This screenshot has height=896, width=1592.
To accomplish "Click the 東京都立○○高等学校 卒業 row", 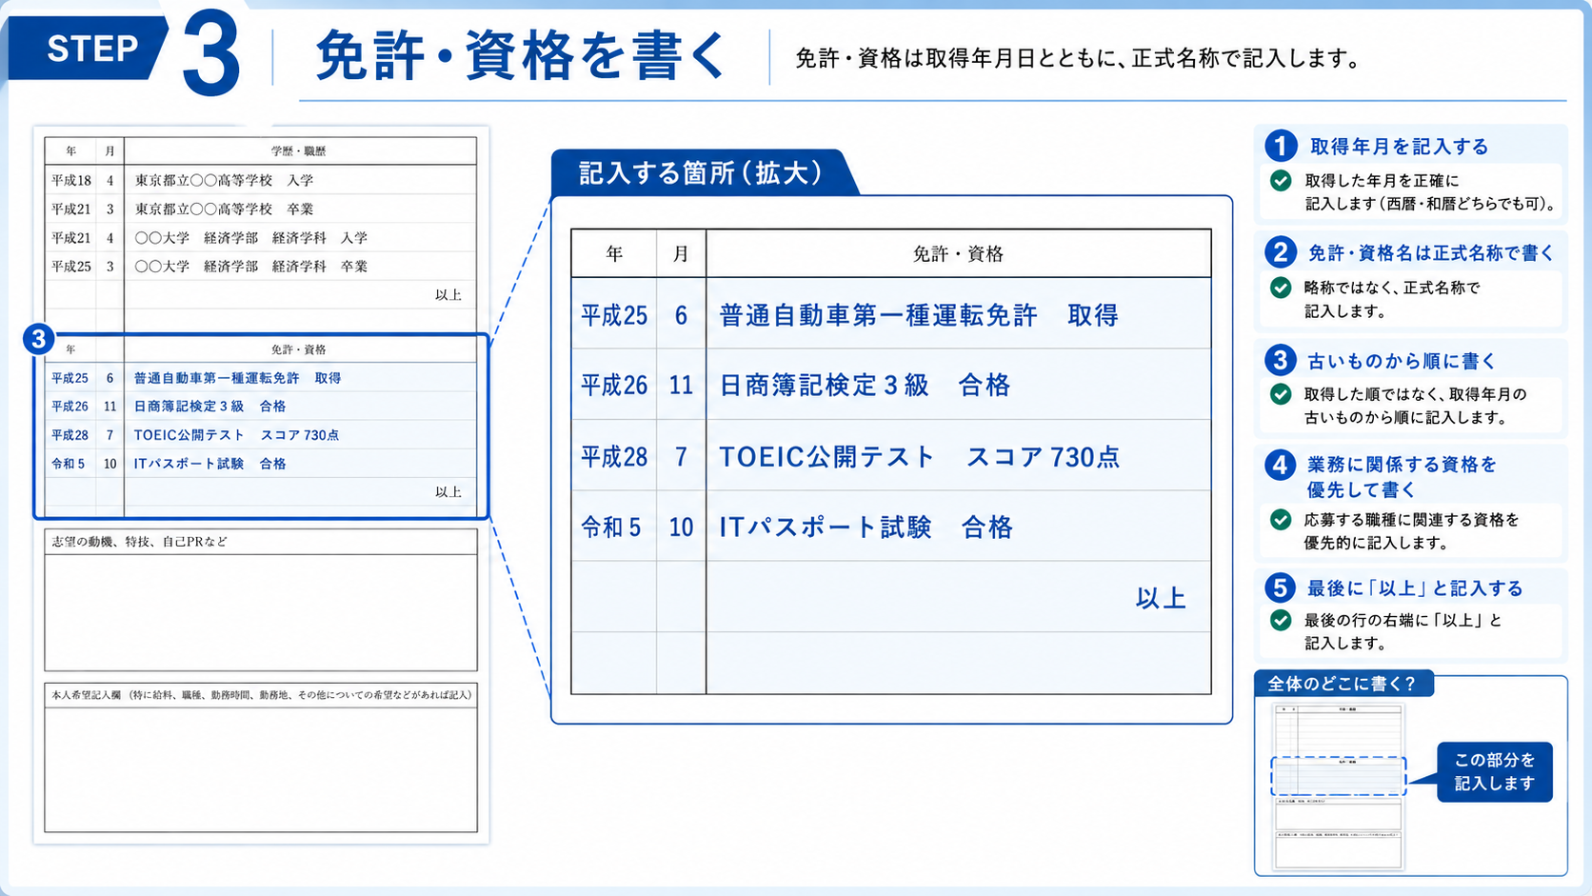I will point(262,209).
